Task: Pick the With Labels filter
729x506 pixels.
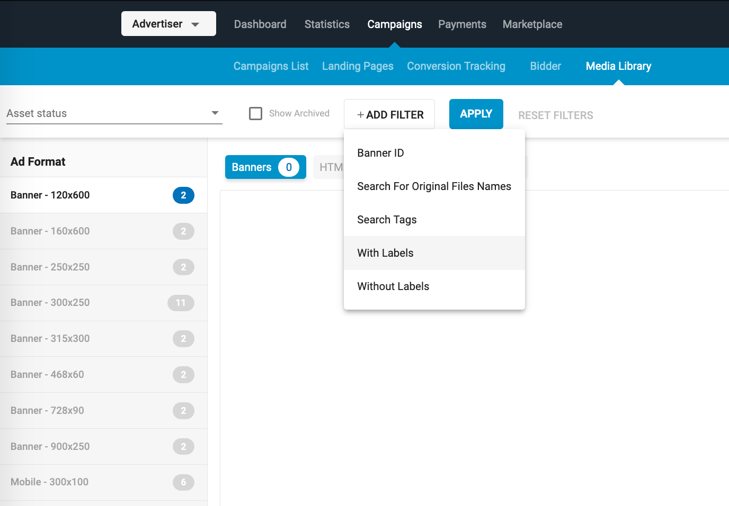Action: click(385, 253)
